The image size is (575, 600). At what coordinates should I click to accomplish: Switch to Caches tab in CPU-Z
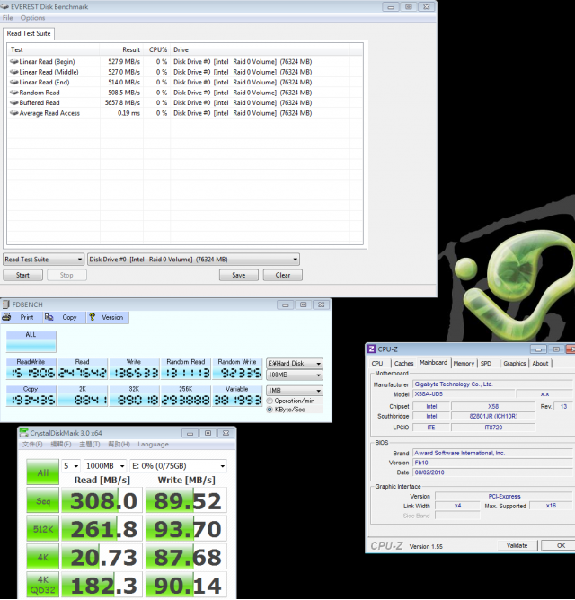[404, 363]
